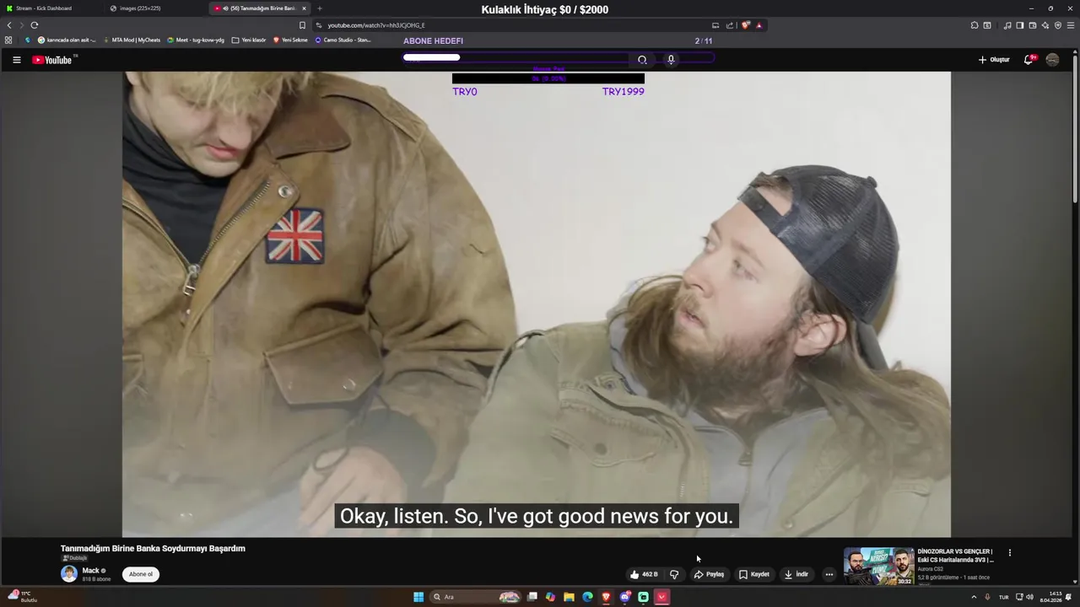Open the YouTube hamburger guide menu

tap(16, 60)
